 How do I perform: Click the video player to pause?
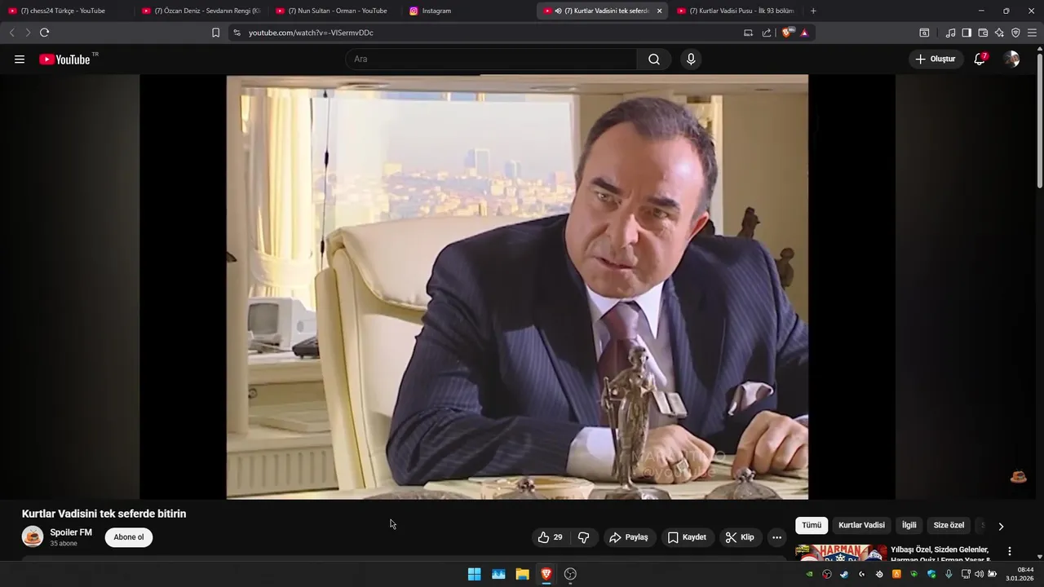[517, 287]
